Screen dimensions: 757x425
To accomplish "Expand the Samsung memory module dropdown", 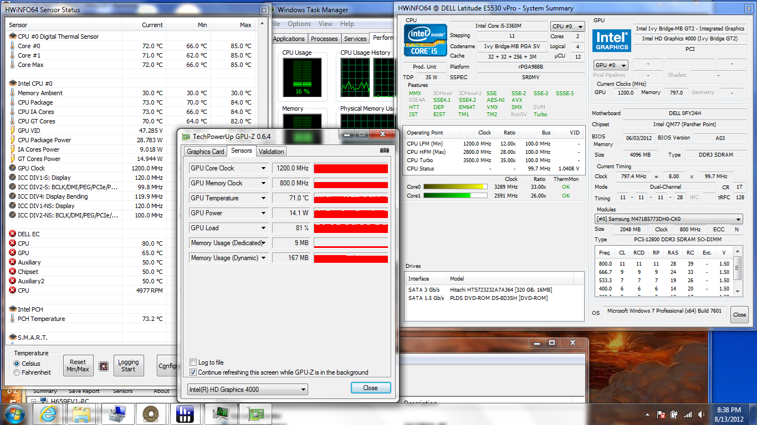I will [x=669, y=219].
